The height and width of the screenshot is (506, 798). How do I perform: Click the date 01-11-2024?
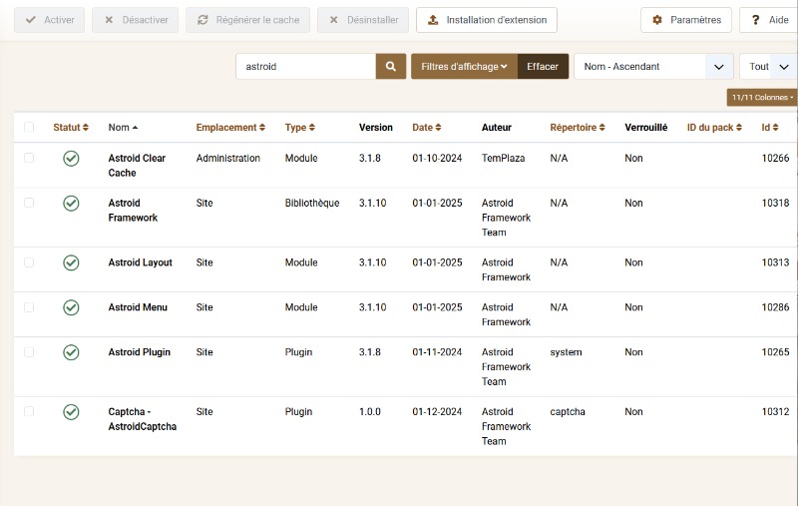pyautogui.click(x=437, y=352)
